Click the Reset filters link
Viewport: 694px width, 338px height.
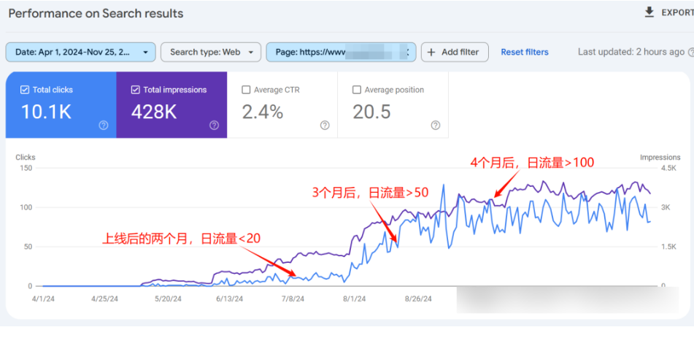pyautogui.click(x=525, y=53)
